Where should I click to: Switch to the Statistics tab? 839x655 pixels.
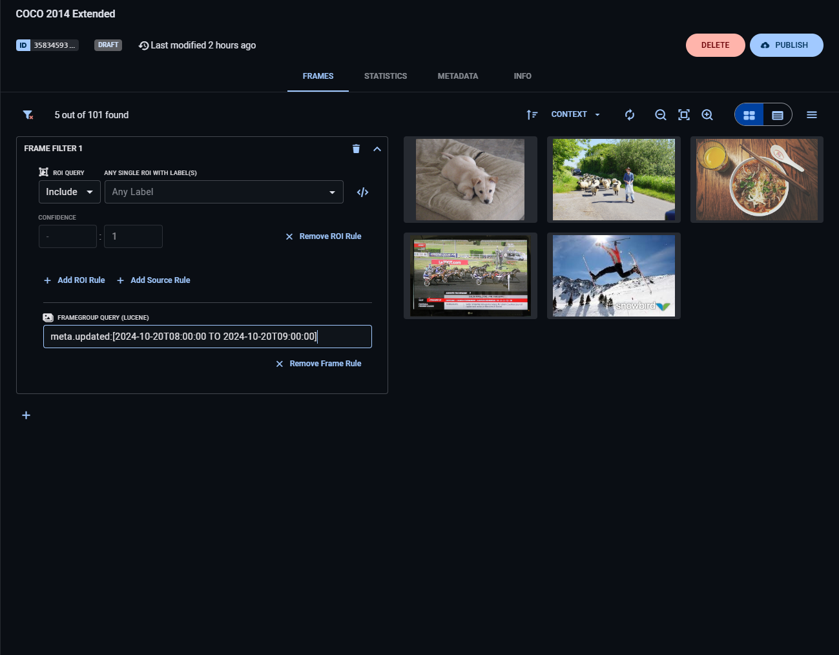(386, 76)
